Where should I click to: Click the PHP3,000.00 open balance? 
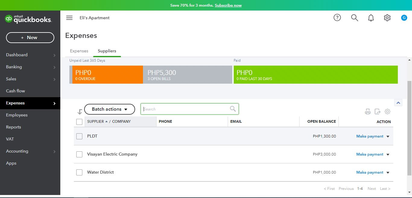pyautogui.click(x=325, y=154)
